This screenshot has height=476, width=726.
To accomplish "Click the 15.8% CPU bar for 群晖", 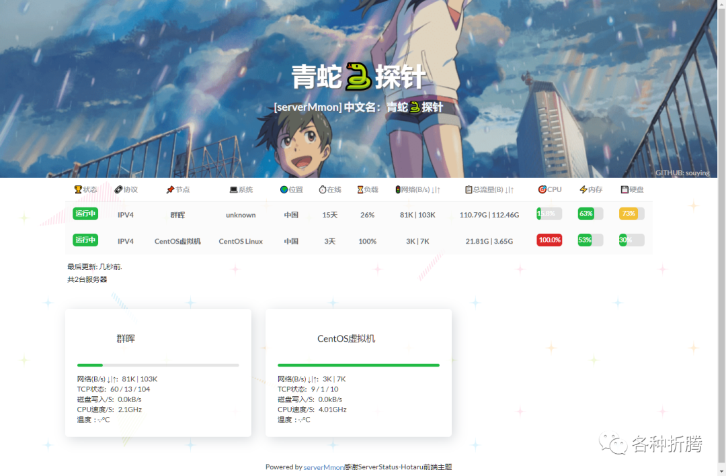I will [x=549, y=213].
